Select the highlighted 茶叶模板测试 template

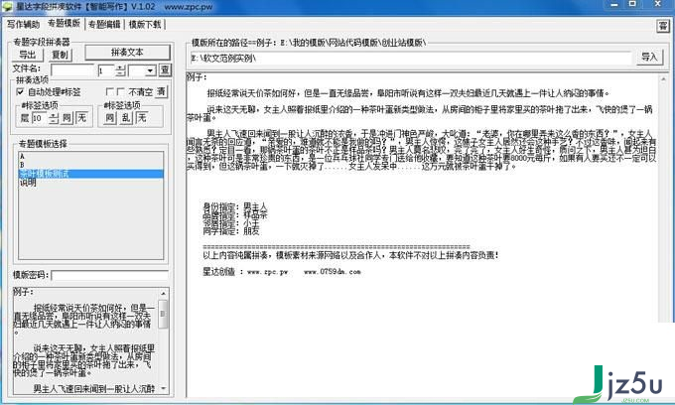tap(91, 174)
